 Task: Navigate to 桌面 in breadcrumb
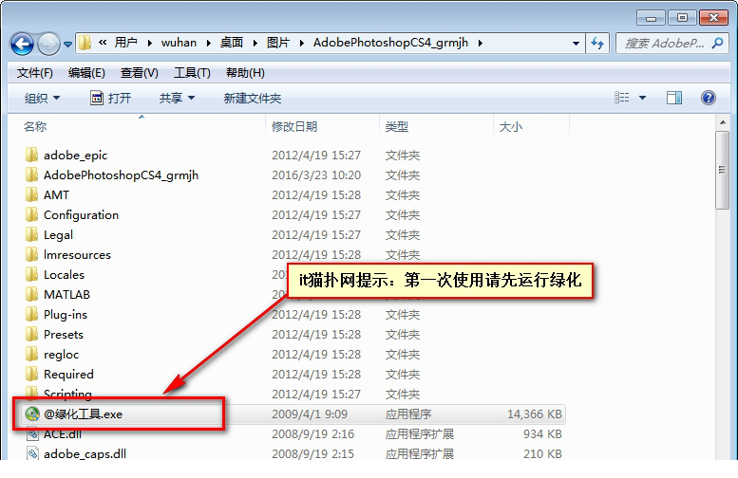(x=232, y=43)
